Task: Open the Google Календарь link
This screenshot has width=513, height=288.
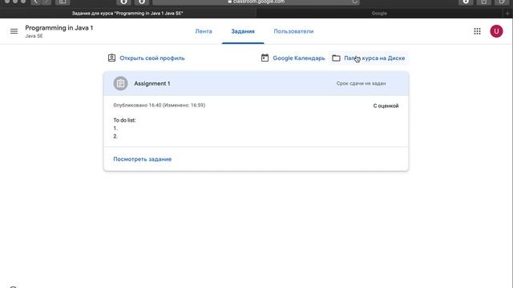Action: click(299, 58)
